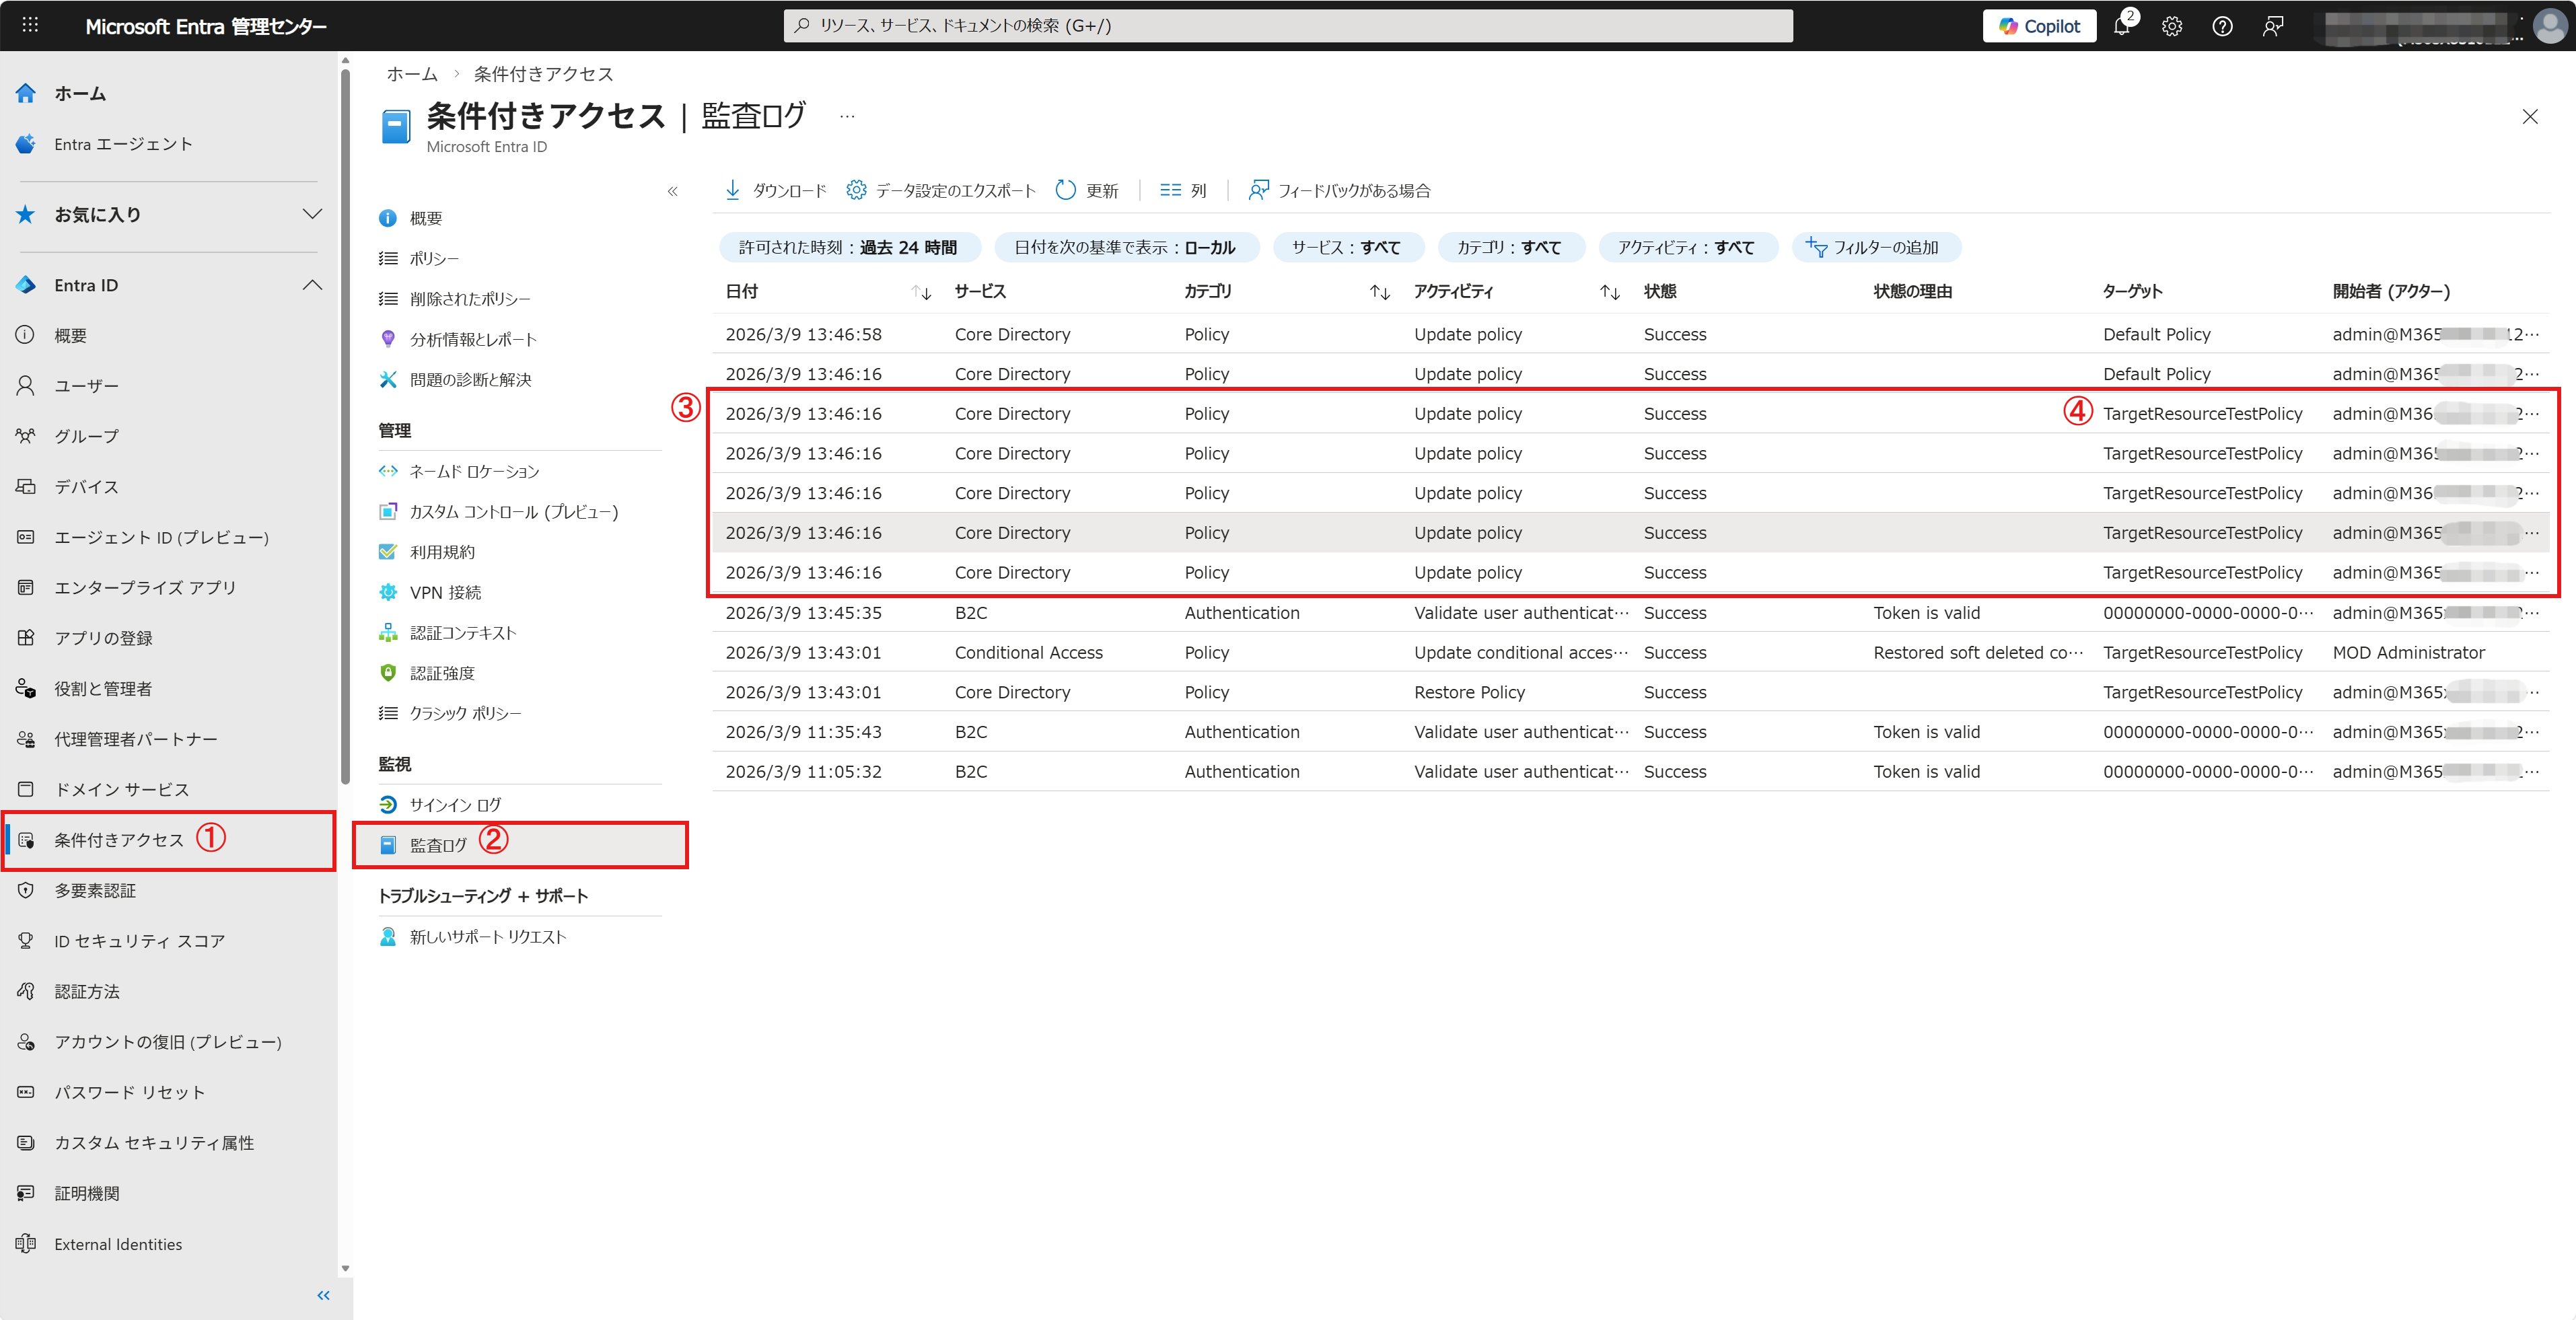Image resolution: width=2576 pixels, height=1320 pixels.
Task: Collapse the inner menu with « chevron
Action: click(x=673, y=191)
